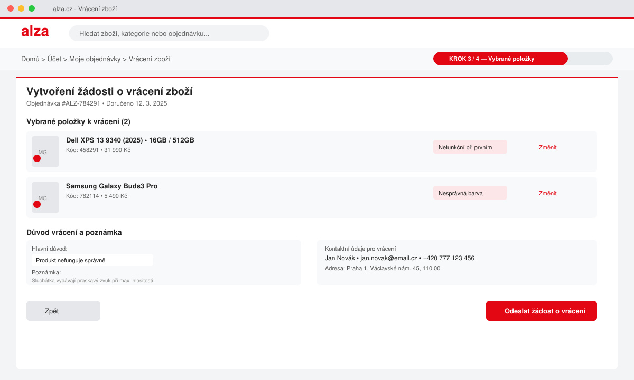Click the Poznámka note text
The height and width of the screenshot is (380, 634).
click(93, 280)
